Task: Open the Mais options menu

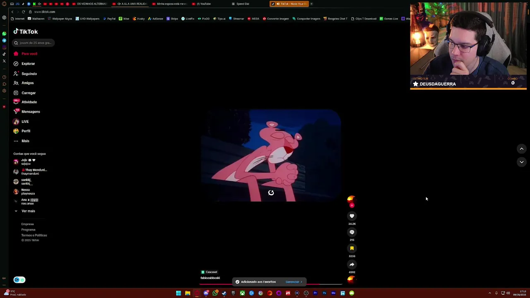Action: [21, 141]
